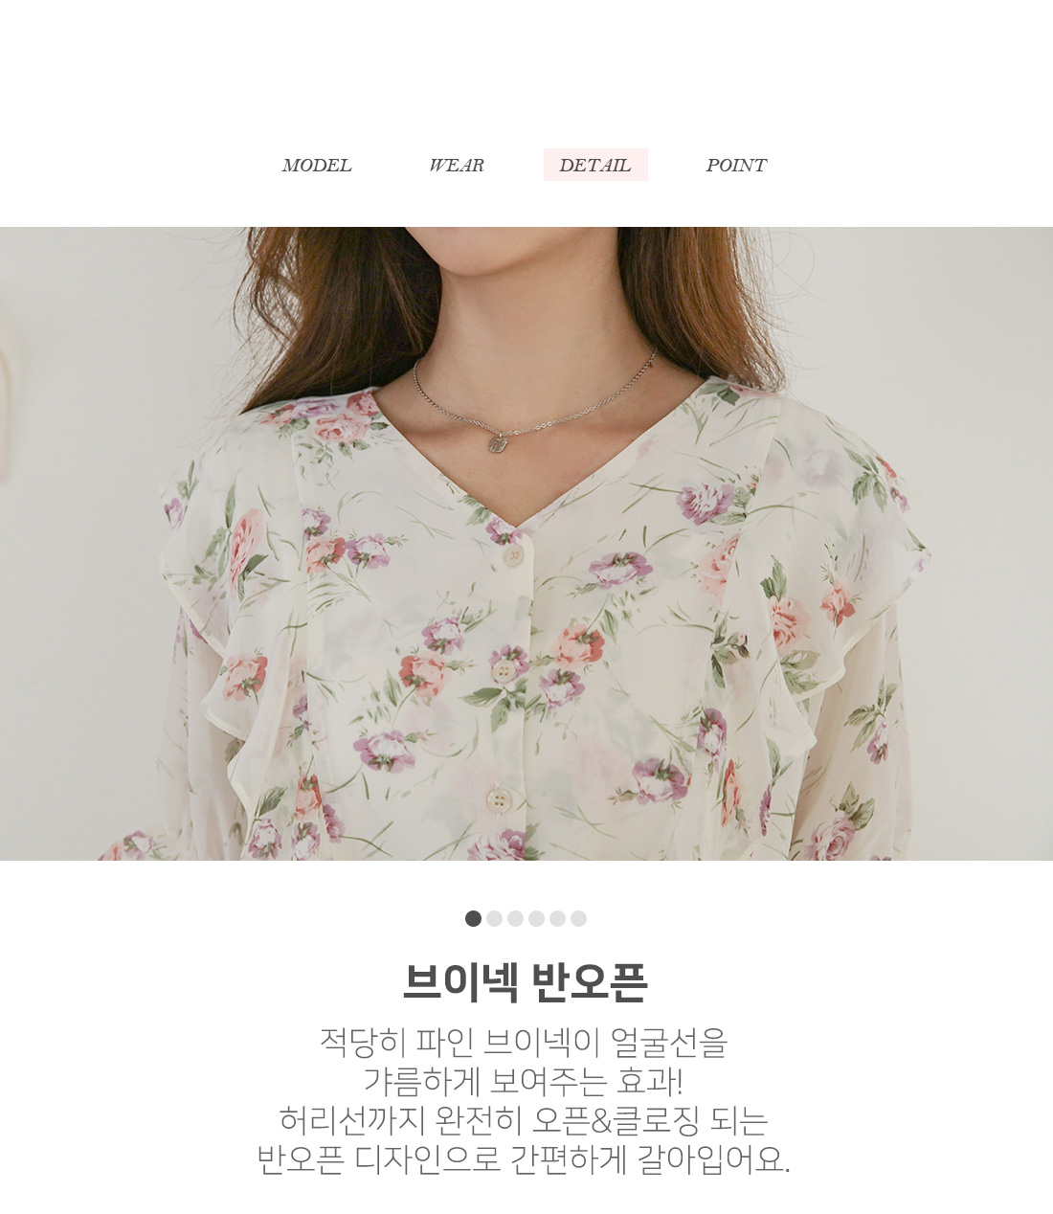Choose the fourth slide indicator dot

click(536, 918)
